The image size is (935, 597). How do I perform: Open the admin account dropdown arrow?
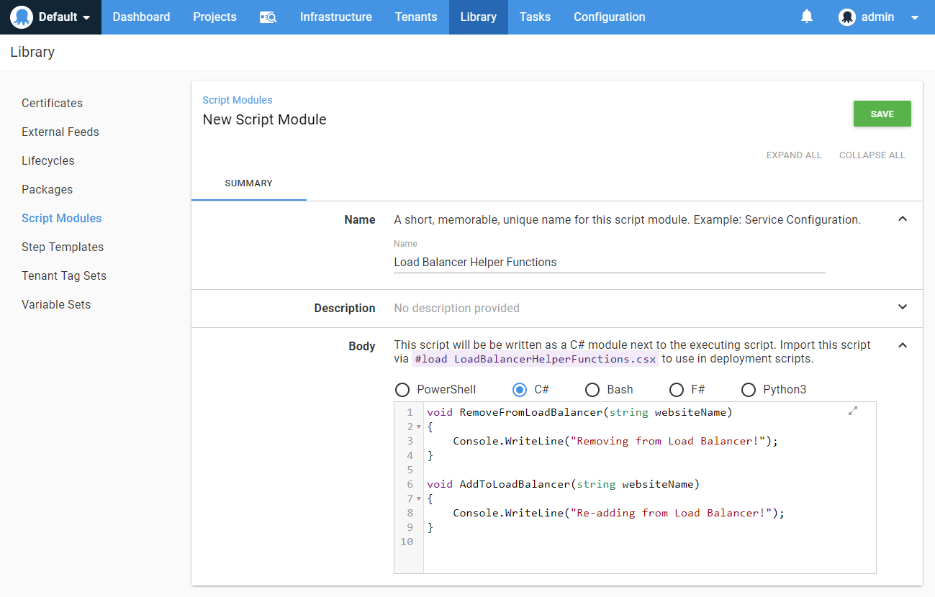(x=916, y=17)
